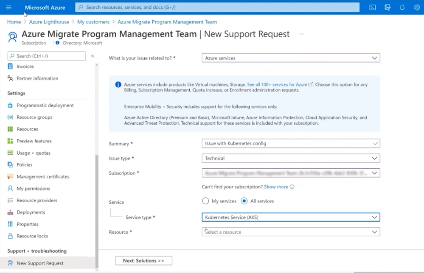Click the New Support Request headset icon
This screenshot has height=273, width=424.
click(x=10, y=263)
